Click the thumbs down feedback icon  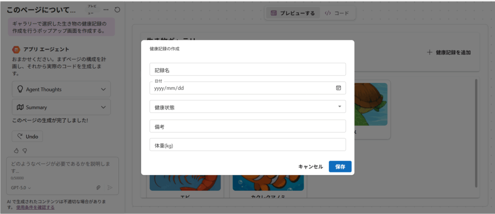25,150
